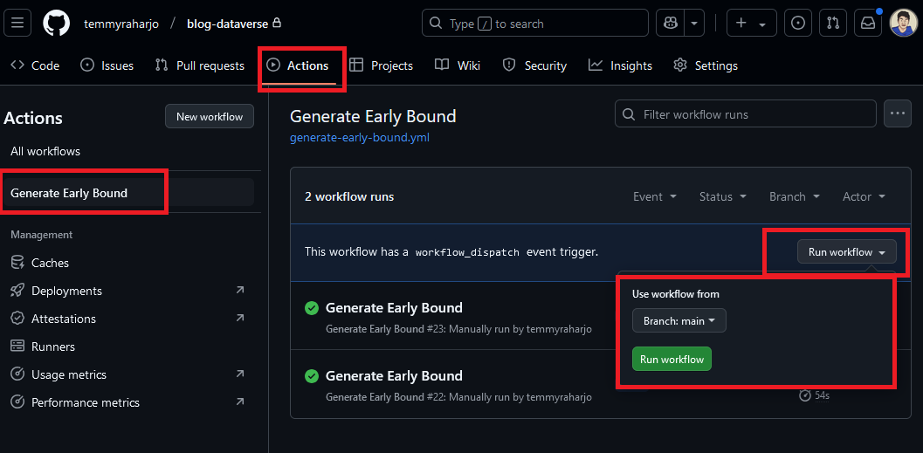The height and width of the screenshot is (453, 923).
Task: Switch to the Actions tab
Action: point(298,65)
